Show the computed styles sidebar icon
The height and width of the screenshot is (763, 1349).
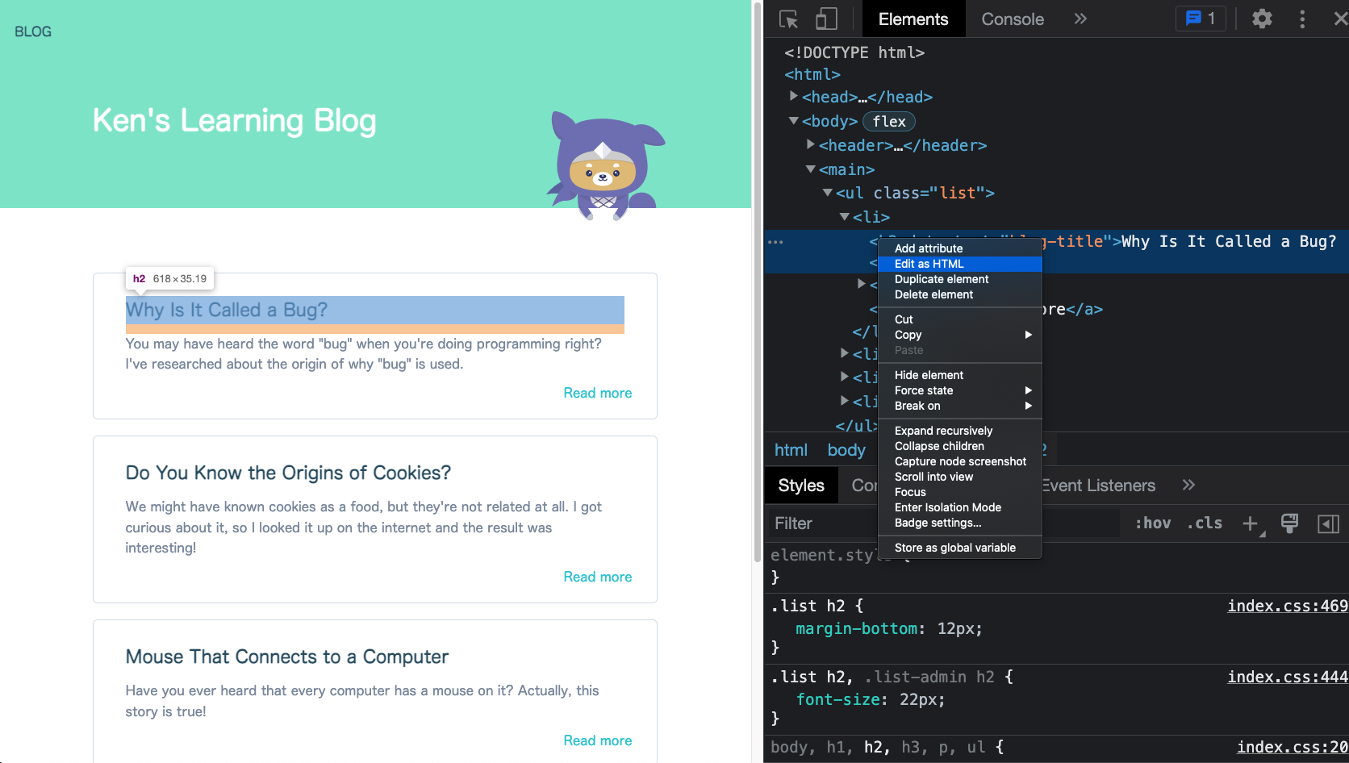[1328, 523]
